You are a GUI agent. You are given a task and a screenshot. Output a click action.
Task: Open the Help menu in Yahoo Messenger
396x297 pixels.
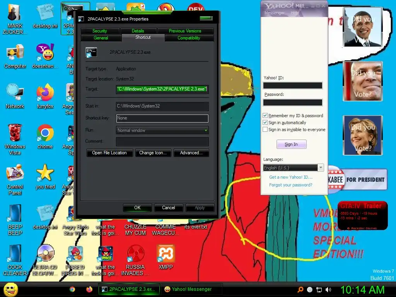click(295, 13)
